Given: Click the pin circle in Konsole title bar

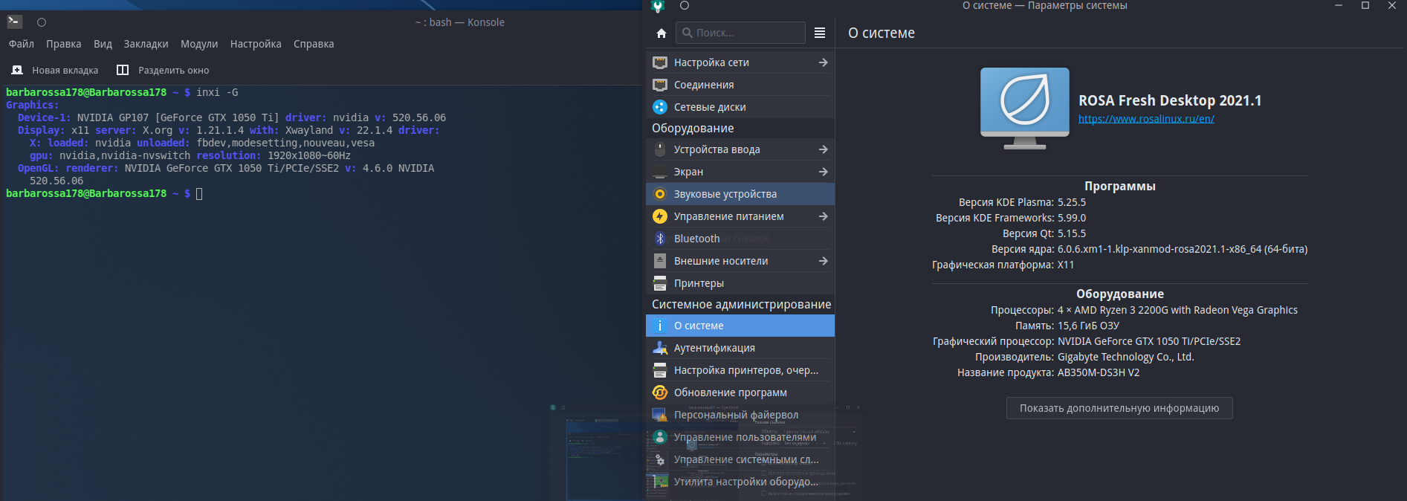Looking at the screenshot, I should (42, 22).
